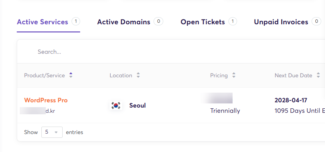Click the Next Due Date sort icon
The height and width of the screenshot is (152, 325).
[318, 75]
